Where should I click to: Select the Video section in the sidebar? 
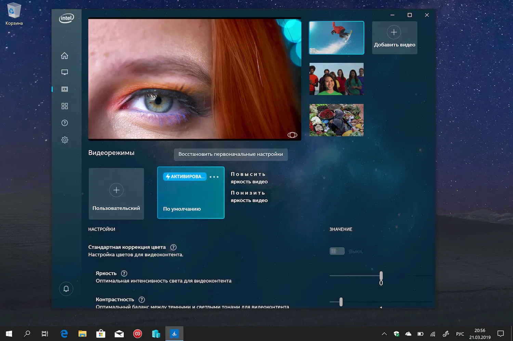click(x=64, y=89)
